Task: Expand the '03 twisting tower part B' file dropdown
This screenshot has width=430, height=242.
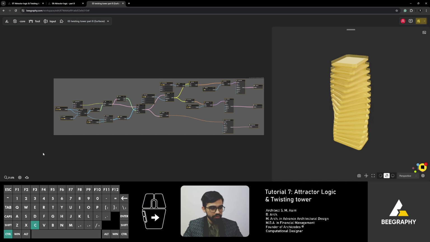Action: 108,21
